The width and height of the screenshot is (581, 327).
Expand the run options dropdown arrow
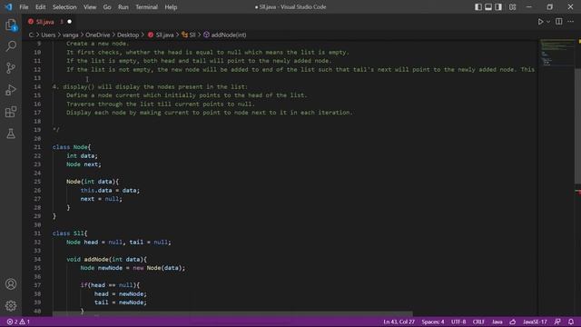(548, 22)
